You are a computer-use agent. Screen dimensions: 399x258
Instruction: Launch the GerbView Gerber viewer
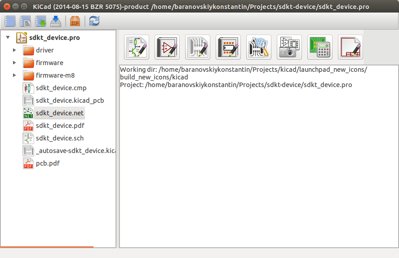[x=259, y=47]
